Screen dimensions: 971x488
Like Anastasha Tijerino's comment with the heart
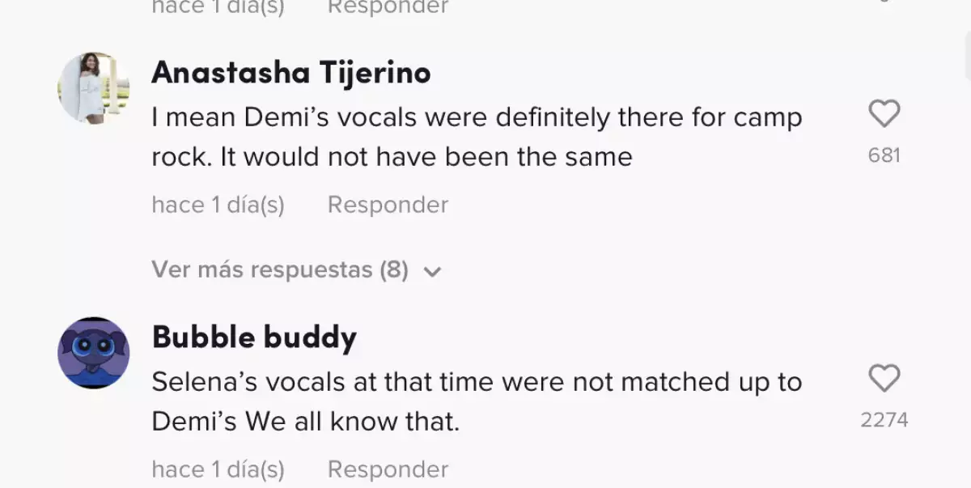point(884,114)
